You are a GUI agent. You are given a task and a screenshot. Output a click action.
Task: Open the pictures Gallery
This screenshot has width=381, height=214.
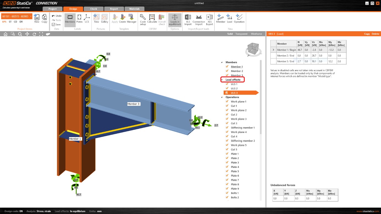tap(105, 18)
